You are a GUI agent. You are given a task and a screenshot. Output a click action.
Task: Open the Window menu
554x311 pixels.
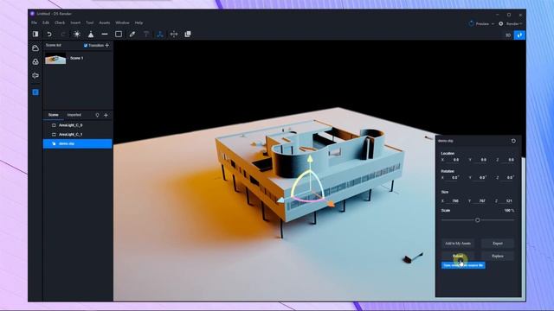(x=122, y=22)
